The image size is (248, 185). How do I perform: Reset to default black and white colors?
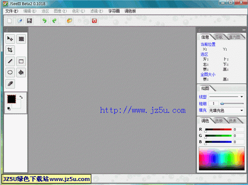click(x=9, y=108)
